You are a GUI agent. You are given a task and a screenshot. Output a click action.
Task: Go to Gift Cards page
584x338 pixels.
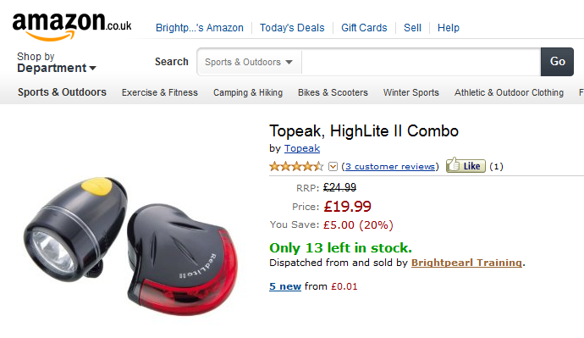click(364, 28)
